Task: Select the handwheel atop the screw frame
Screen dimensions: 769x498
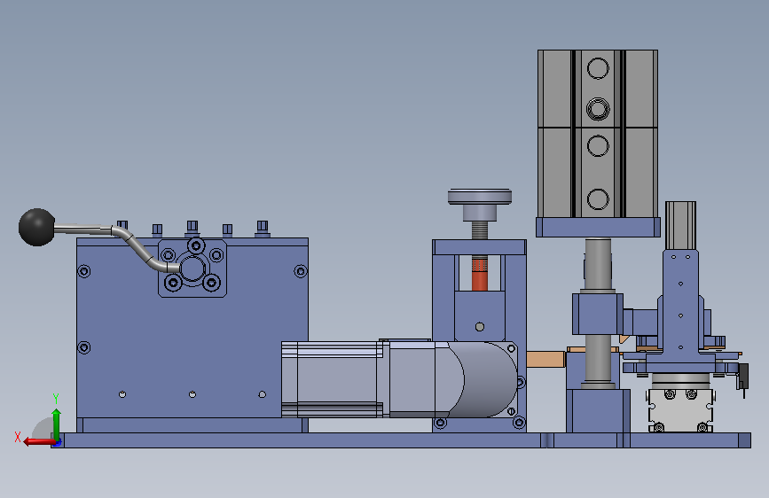Action: (480, 197)
